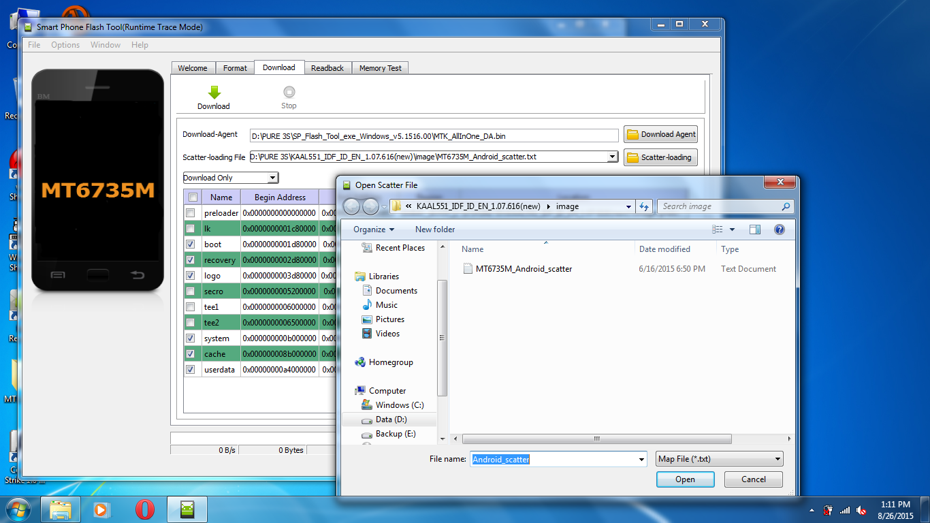Open the Download Only mode dropdown
The image size is (930, 523).
pyautogui.click(x=272, y=178)
